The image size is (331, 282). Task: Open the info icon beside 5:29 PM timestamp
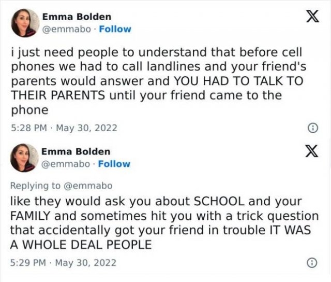pos(311,263)
